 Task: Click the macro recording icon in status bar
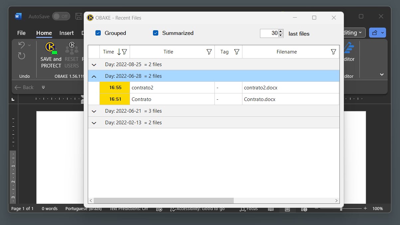pos(159,209)
